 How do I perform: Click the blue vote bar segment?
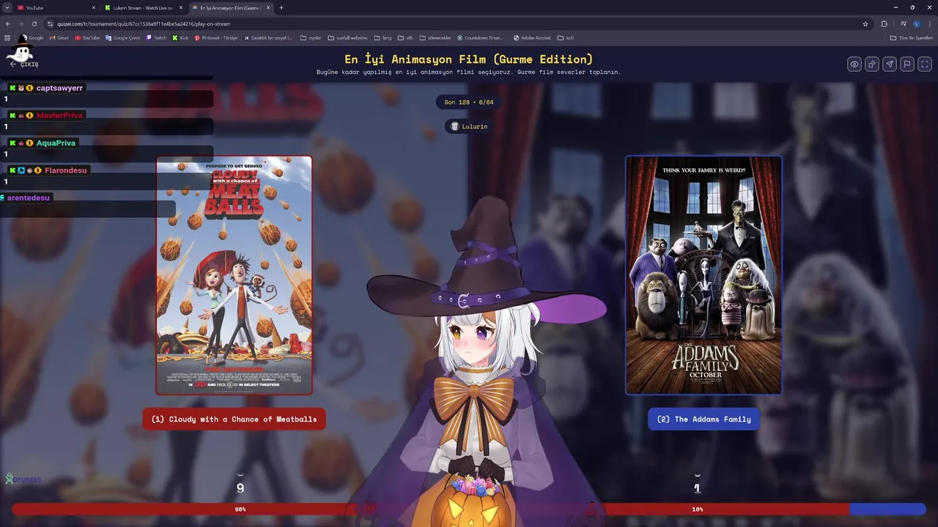point(887,509)
